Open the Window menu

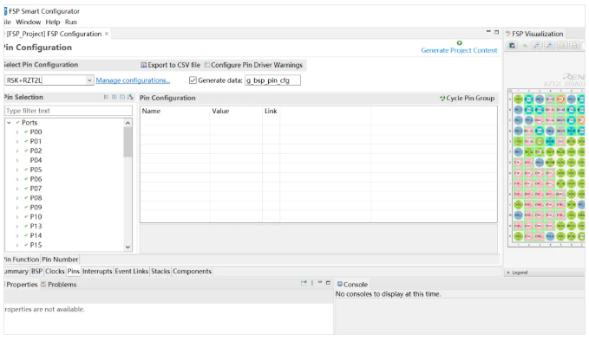point(28,22)
